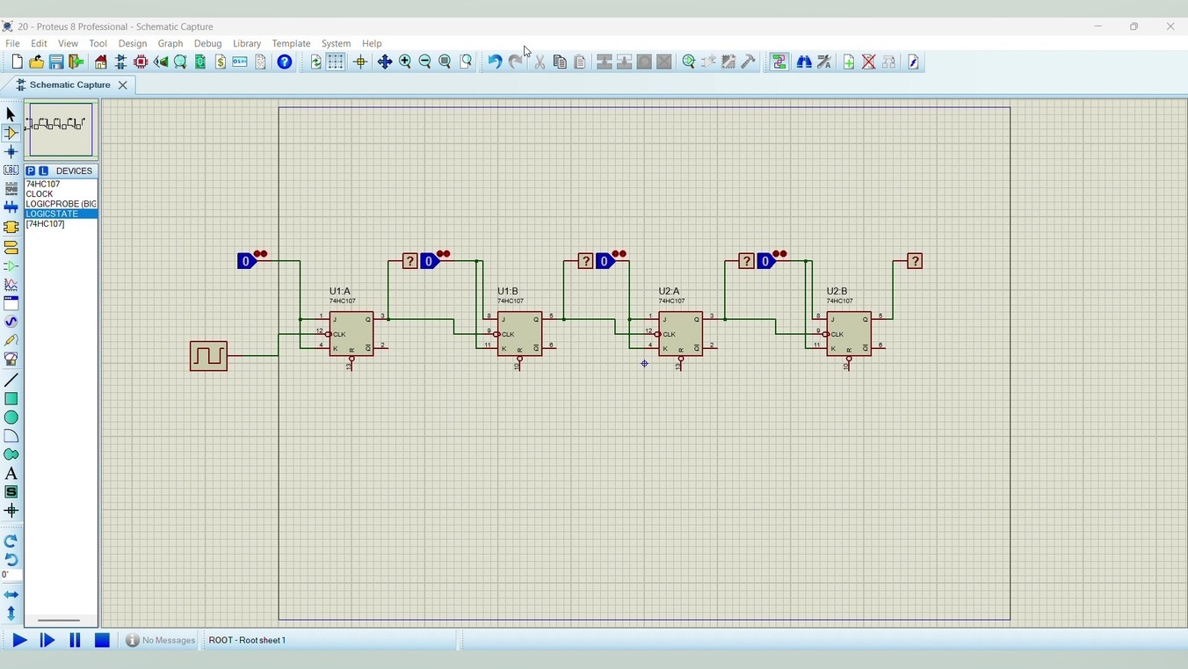Open the Library menu
The width and height of the screenshot is (1188, 669).
point(246,43)
